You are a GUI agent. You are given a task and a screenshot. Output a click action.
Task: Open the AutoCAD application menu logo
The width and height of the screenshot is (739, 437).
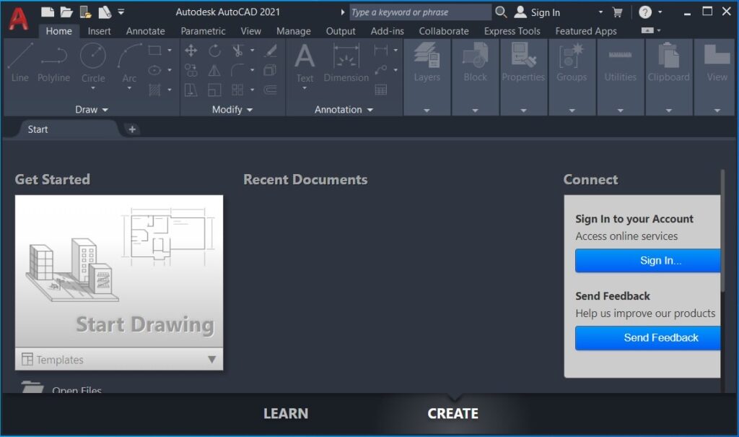point(19,20)
